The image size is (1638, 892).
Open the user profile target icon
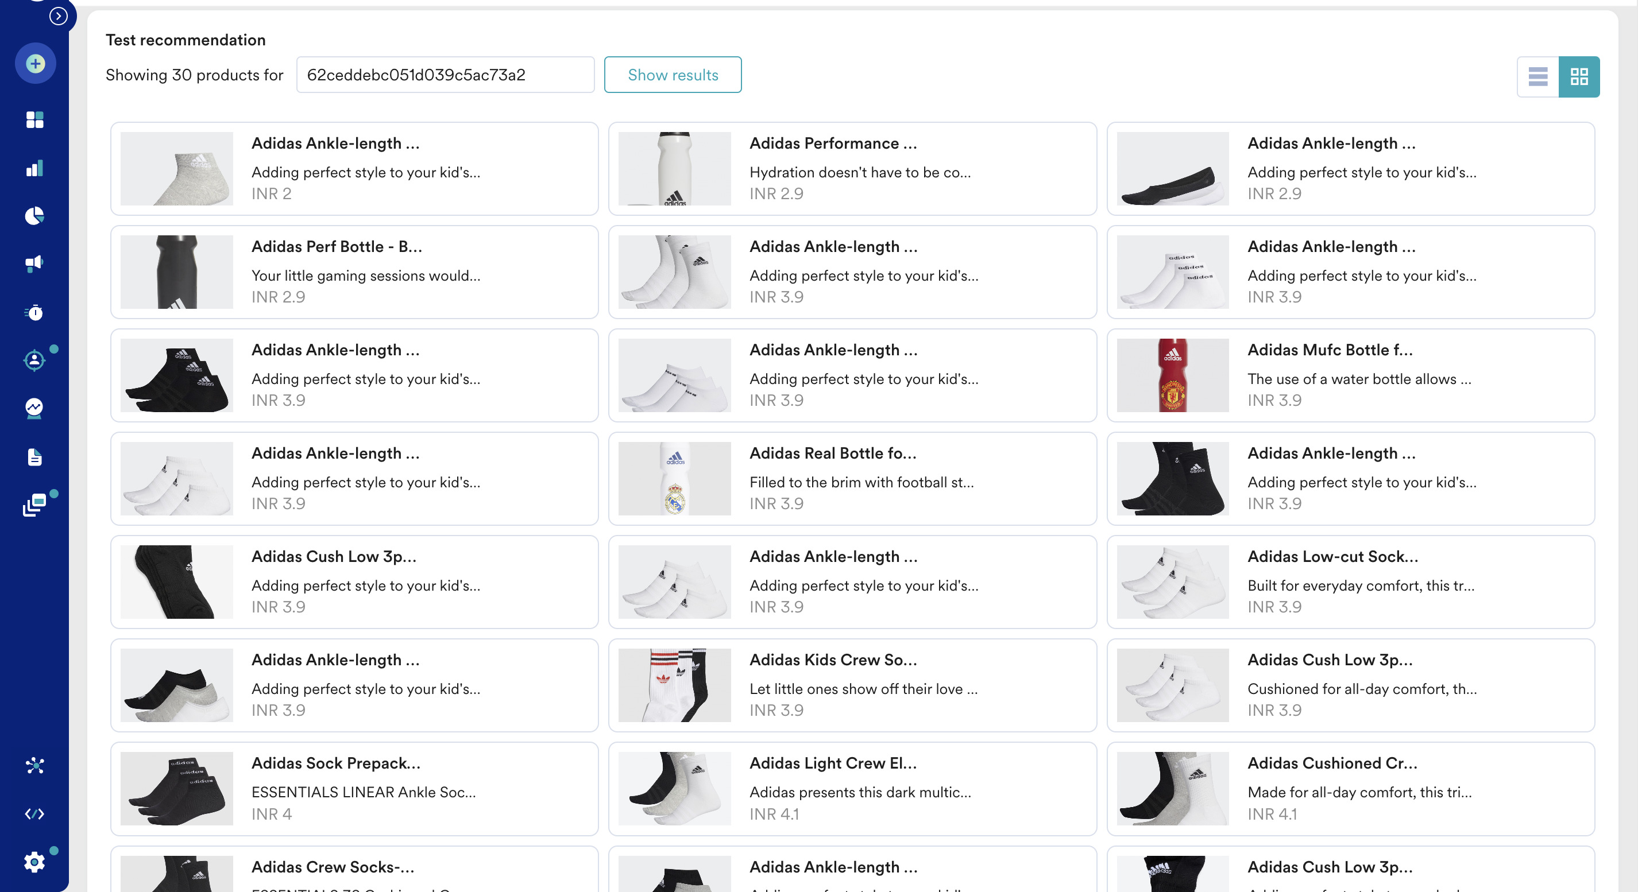tap(35, 360)
